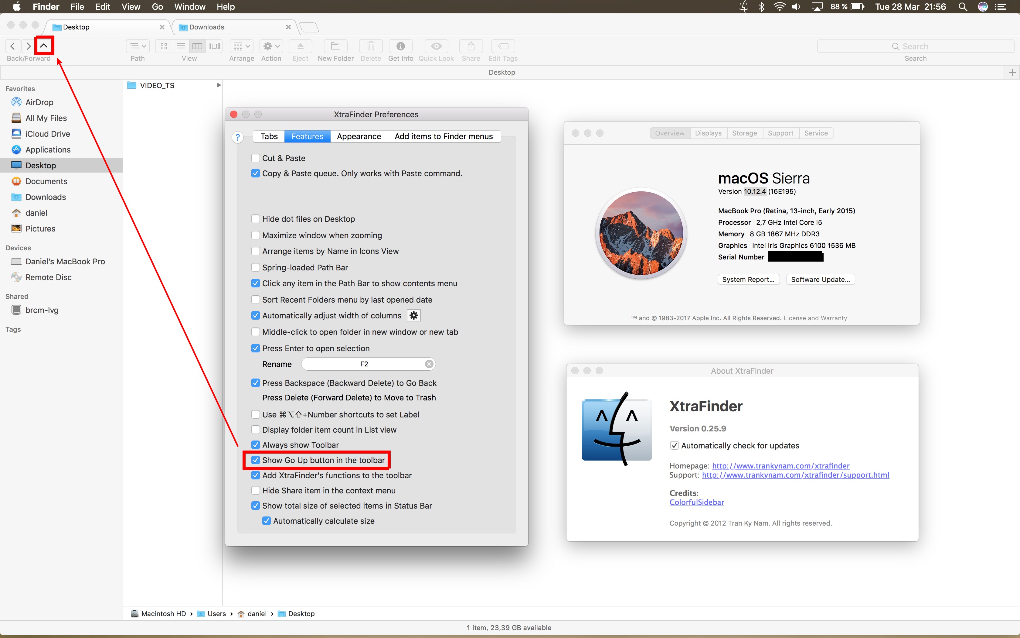Open the Action gear dropdown
Image resolution: width=1020 pixels, height=638 pixels.
[x=270, y=46]
